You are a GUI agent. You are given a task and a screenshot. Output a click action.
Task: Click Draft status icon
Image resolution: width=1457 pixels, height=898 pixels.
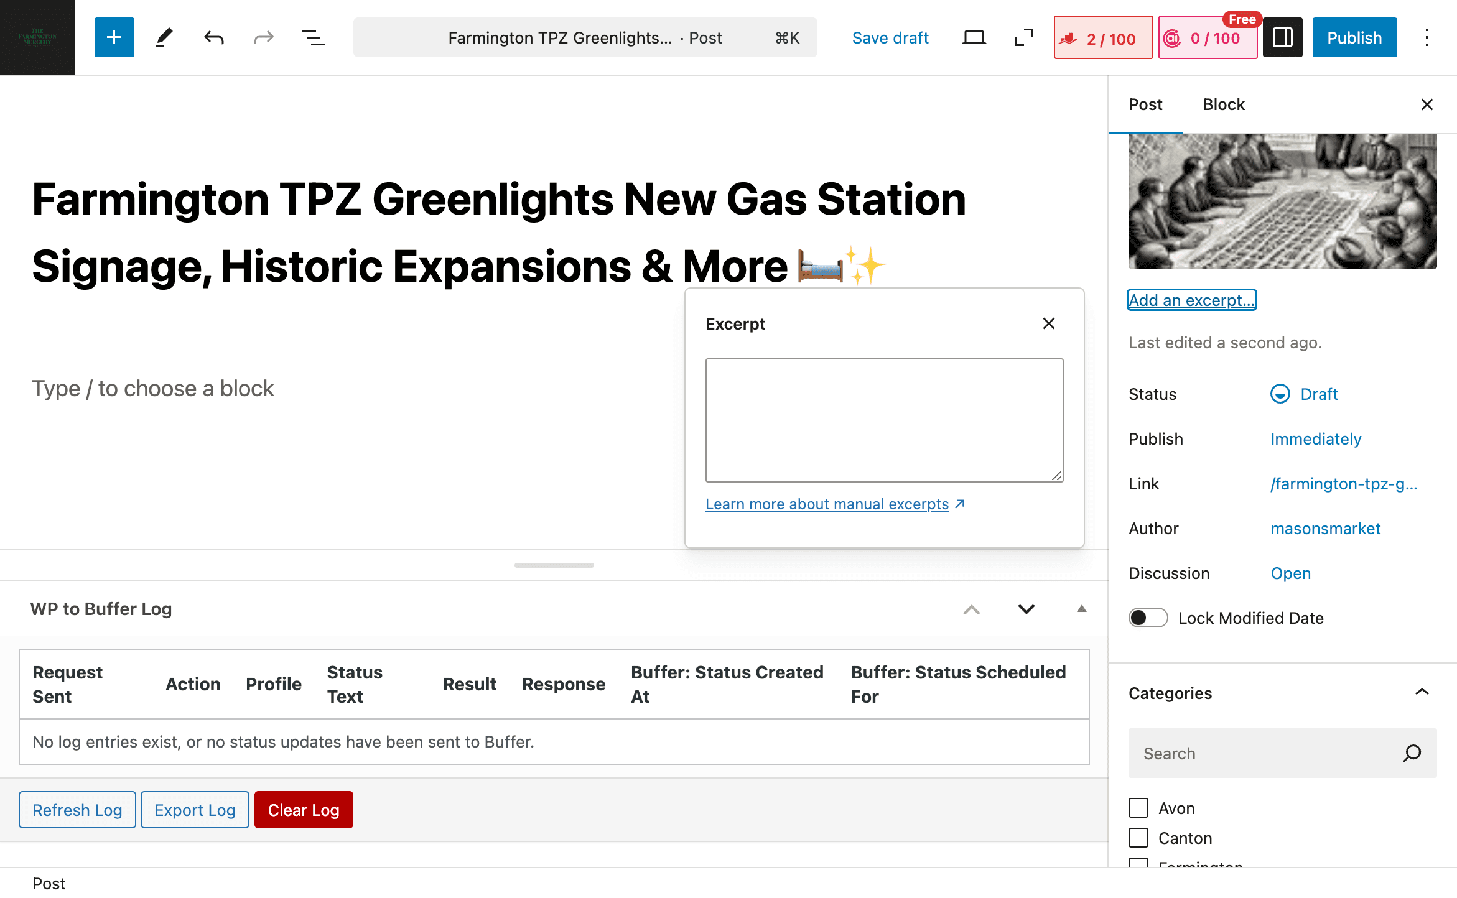pyautogui.click(x=1280, y=394)
